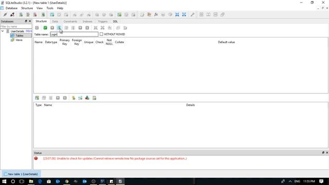Switch to the Data tab

click(x=55, y=22)
